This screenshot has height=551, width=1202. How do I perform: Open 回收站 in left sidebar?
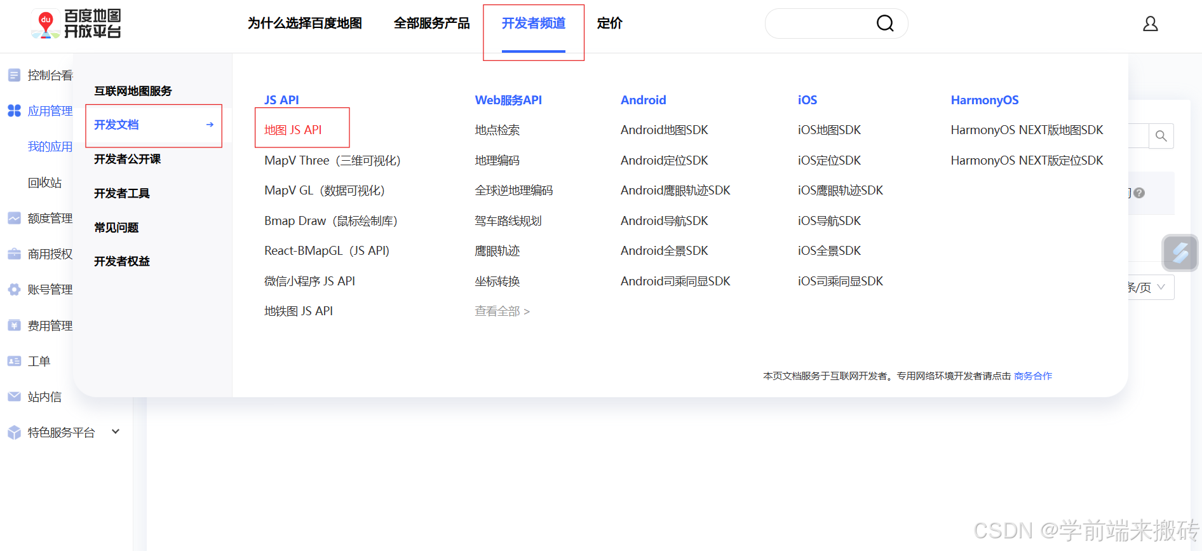44,182
